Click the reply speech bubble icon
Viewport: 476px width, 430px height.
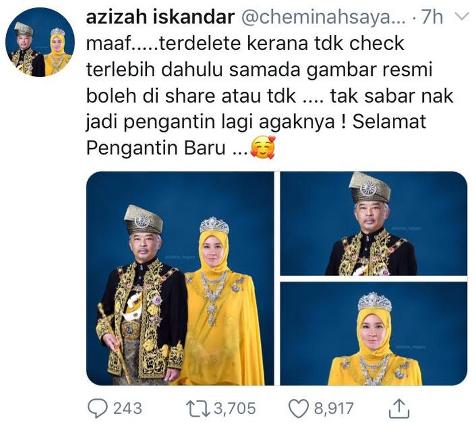[97, 408]
